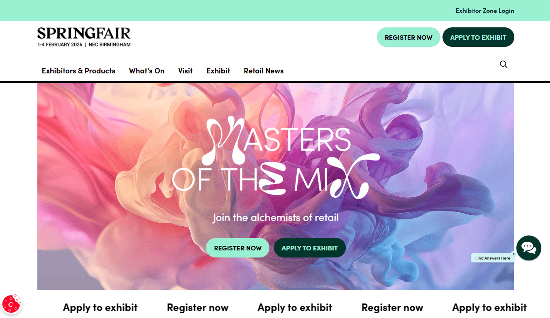Click Register Now on hero banner
550x318 pixels.
pos(237,248)
